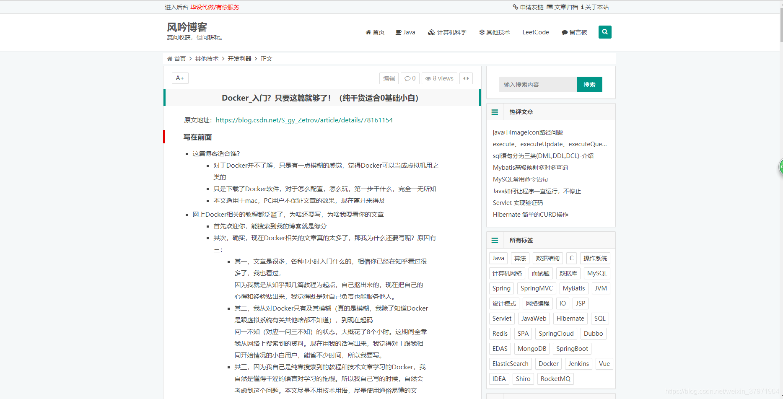
Task: Open 首页 in the main navigation
Action: click(375, 32)
